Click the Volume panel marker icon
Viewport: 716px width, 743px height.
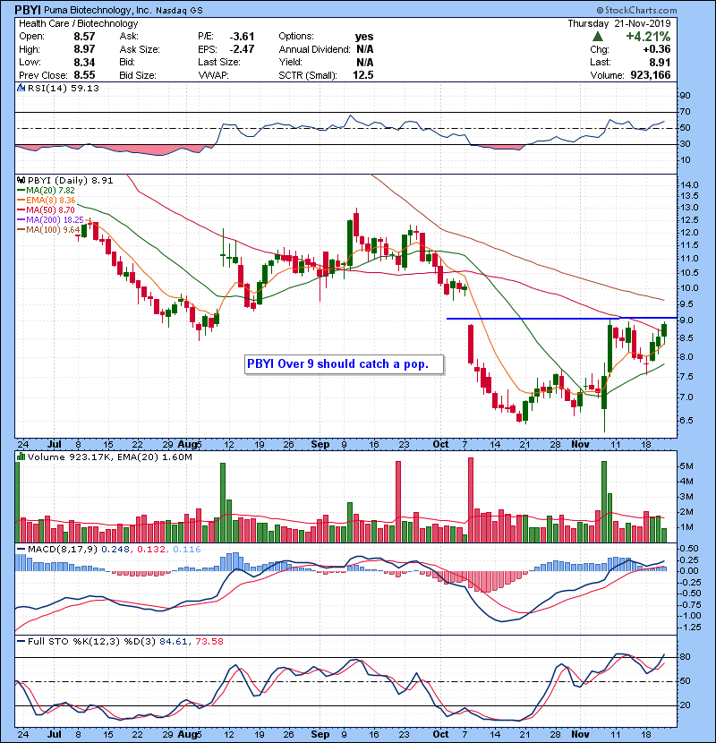[x=20, y=457]
